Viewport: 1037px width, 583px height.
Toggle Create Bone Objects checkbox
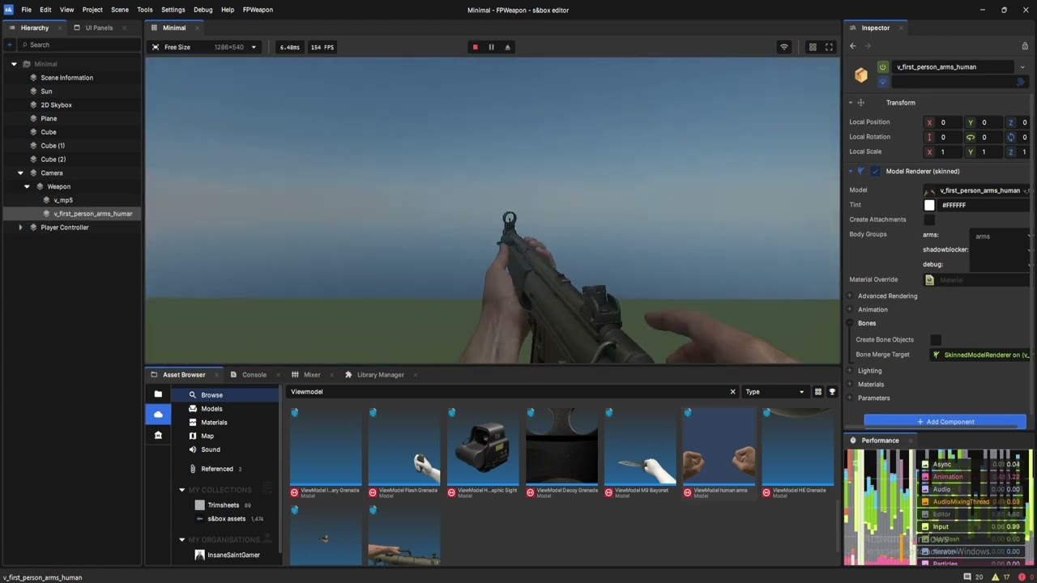936,339
